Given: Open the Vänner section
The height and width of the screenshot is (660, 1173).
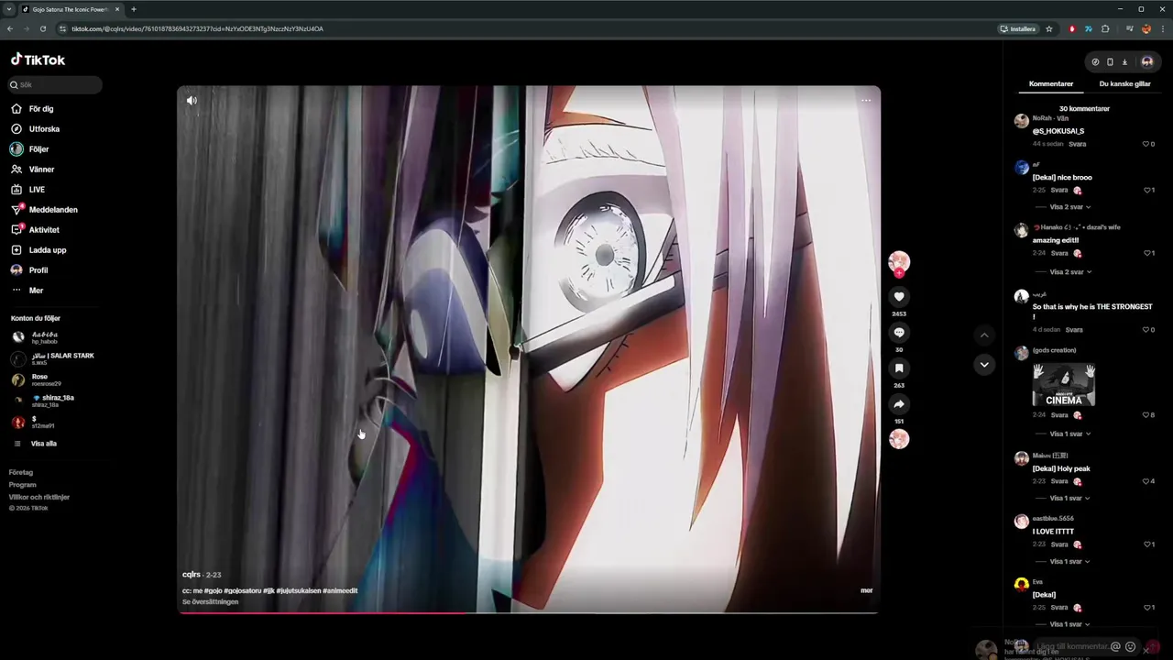Looking at the screenshot, I should click(x=33, y=170).
